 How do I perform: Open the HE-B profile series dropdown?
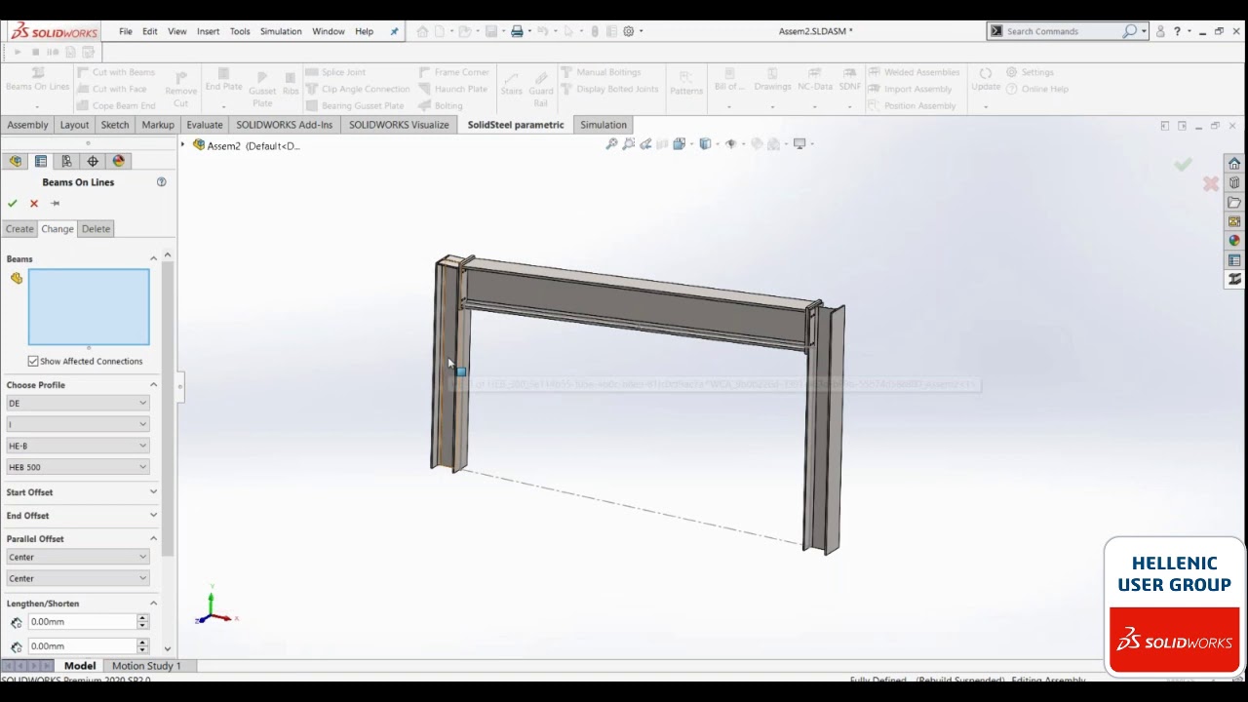[x=77, y=446]
